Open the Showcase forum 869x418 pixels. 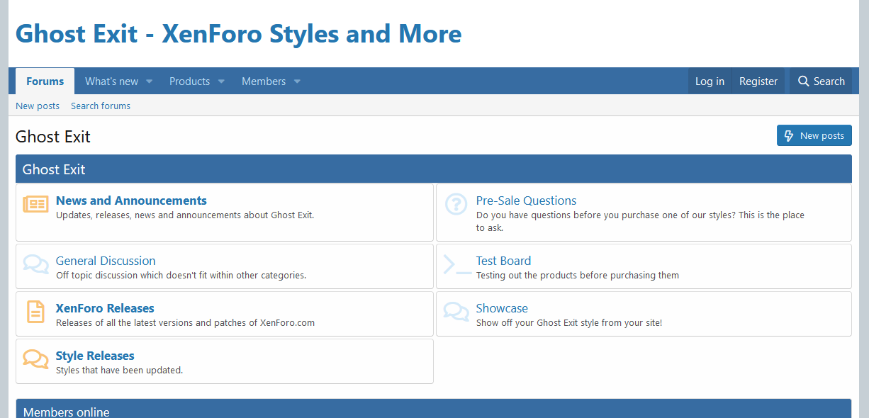tap(502, 308)
